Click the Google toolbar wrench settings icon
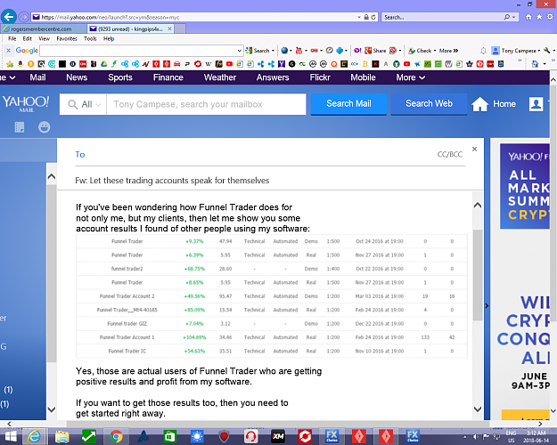557x445 pixels. tap(547, 51)
